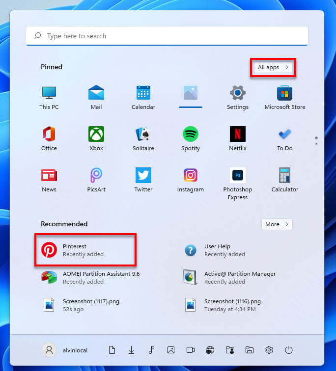This screenshot has height=371, width=336.
Task: Open File Explorer icon in bottom bar
Action: (x=250, y=350)
